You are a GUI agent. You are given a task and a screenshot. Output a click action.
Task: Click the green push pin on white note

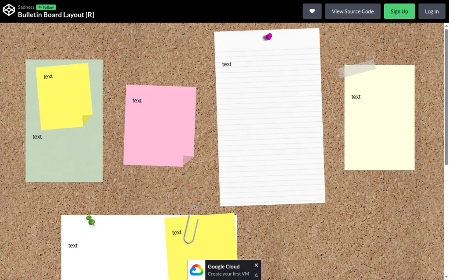coord(90,220)
